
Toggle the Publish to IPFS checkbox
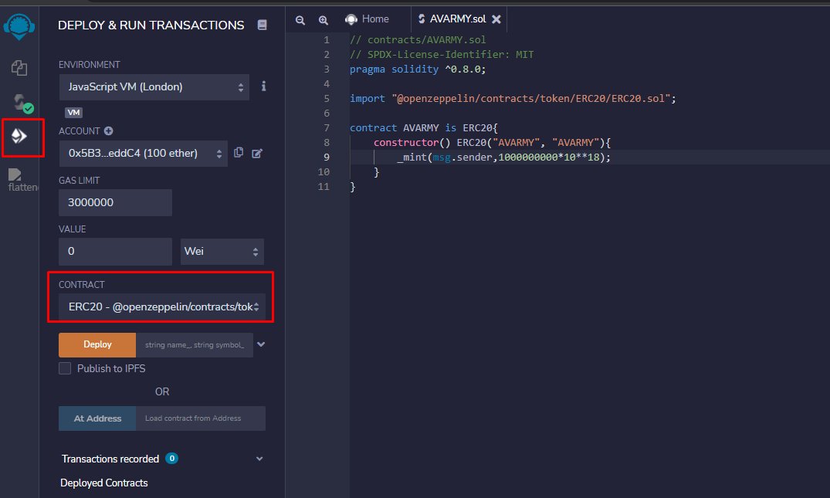(65, 368)
